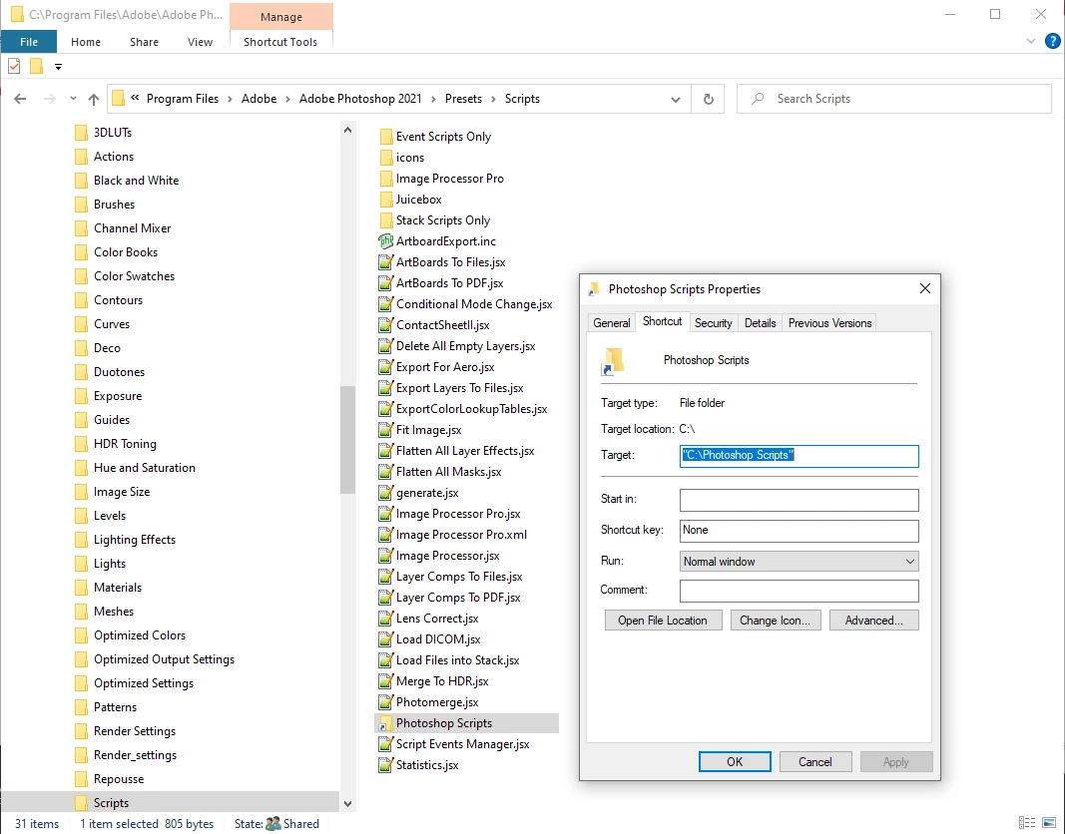This screenshot has height=834, width=1065.
Task: Click the Event Scripts Only folder icon
Action: click(x=386, y=137)
